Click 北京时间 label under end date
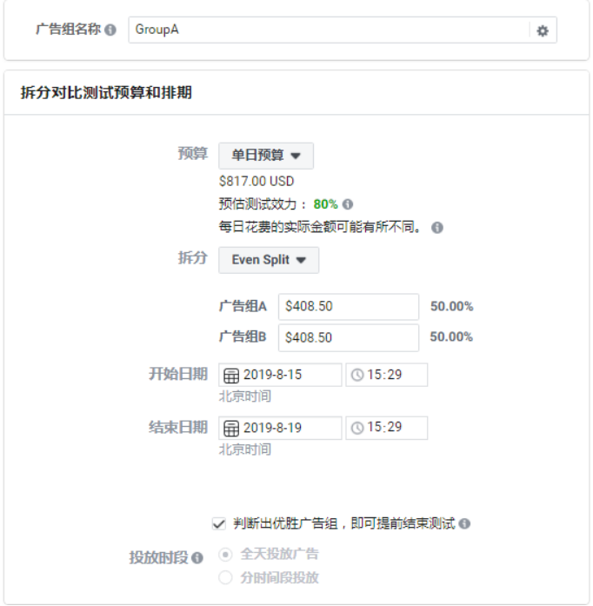The image size is (593, 606). pos(244,450)
